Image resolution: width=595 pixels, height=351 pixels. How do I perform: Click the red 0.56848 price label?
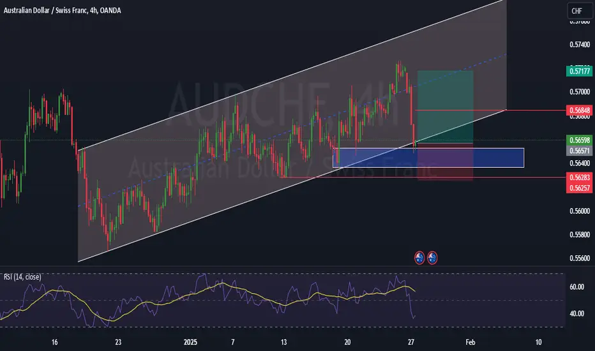coord(579,110)
